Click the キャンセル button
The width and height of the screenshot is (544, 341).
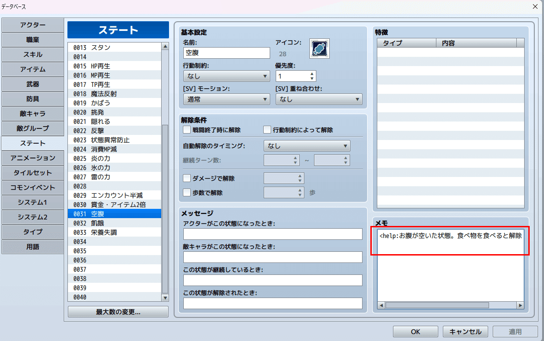(x=465, y=332)
